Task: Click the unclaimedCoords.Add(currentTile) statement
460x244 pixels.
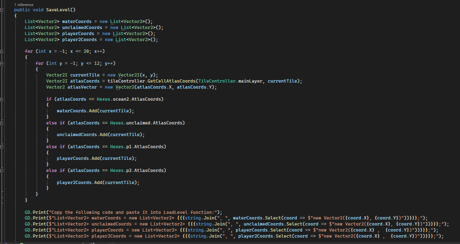Action: click(x=100, y=134)
